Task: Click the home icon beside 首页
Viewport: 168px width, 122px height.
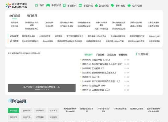Action: click(x=36, y=5)
